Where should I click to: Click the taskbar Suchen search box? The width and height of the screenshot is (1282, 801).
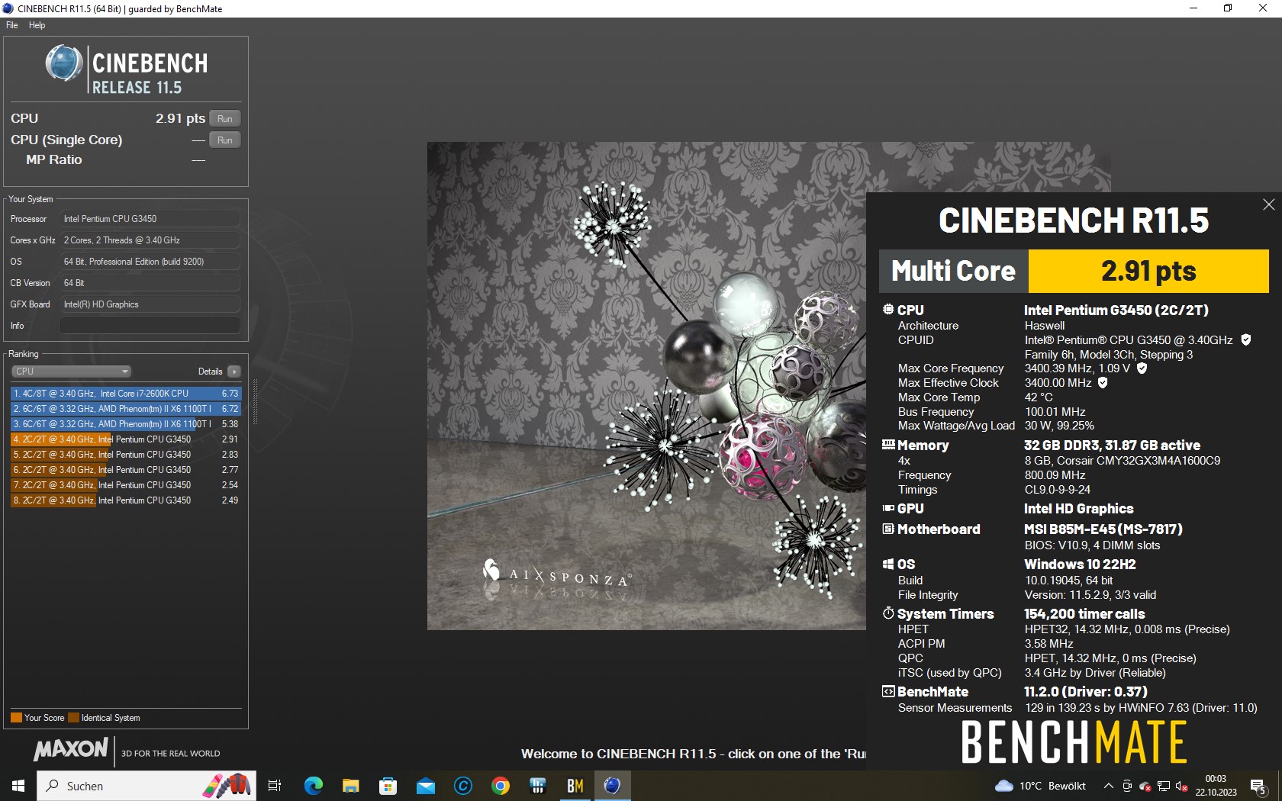pyautogui.click(x=147, y=786)
